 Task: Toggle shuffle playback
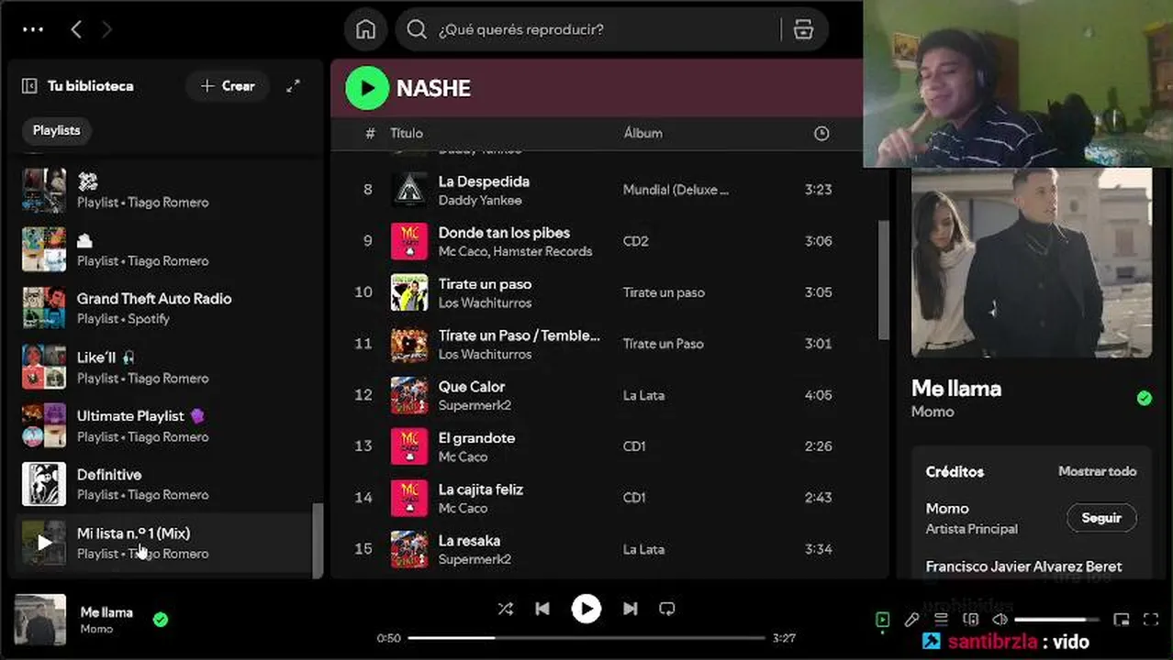[x=505, y=609]
